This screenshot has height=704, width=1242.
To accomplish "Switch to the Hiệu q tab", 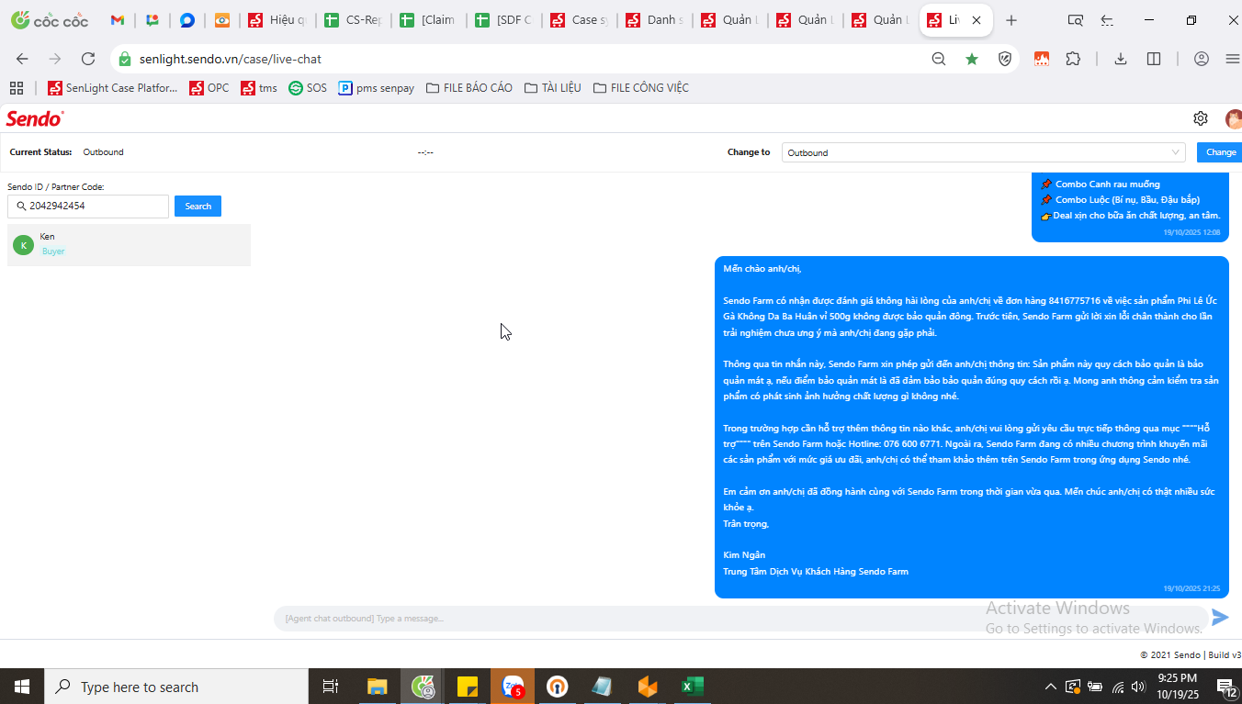I will pos(279,20).
